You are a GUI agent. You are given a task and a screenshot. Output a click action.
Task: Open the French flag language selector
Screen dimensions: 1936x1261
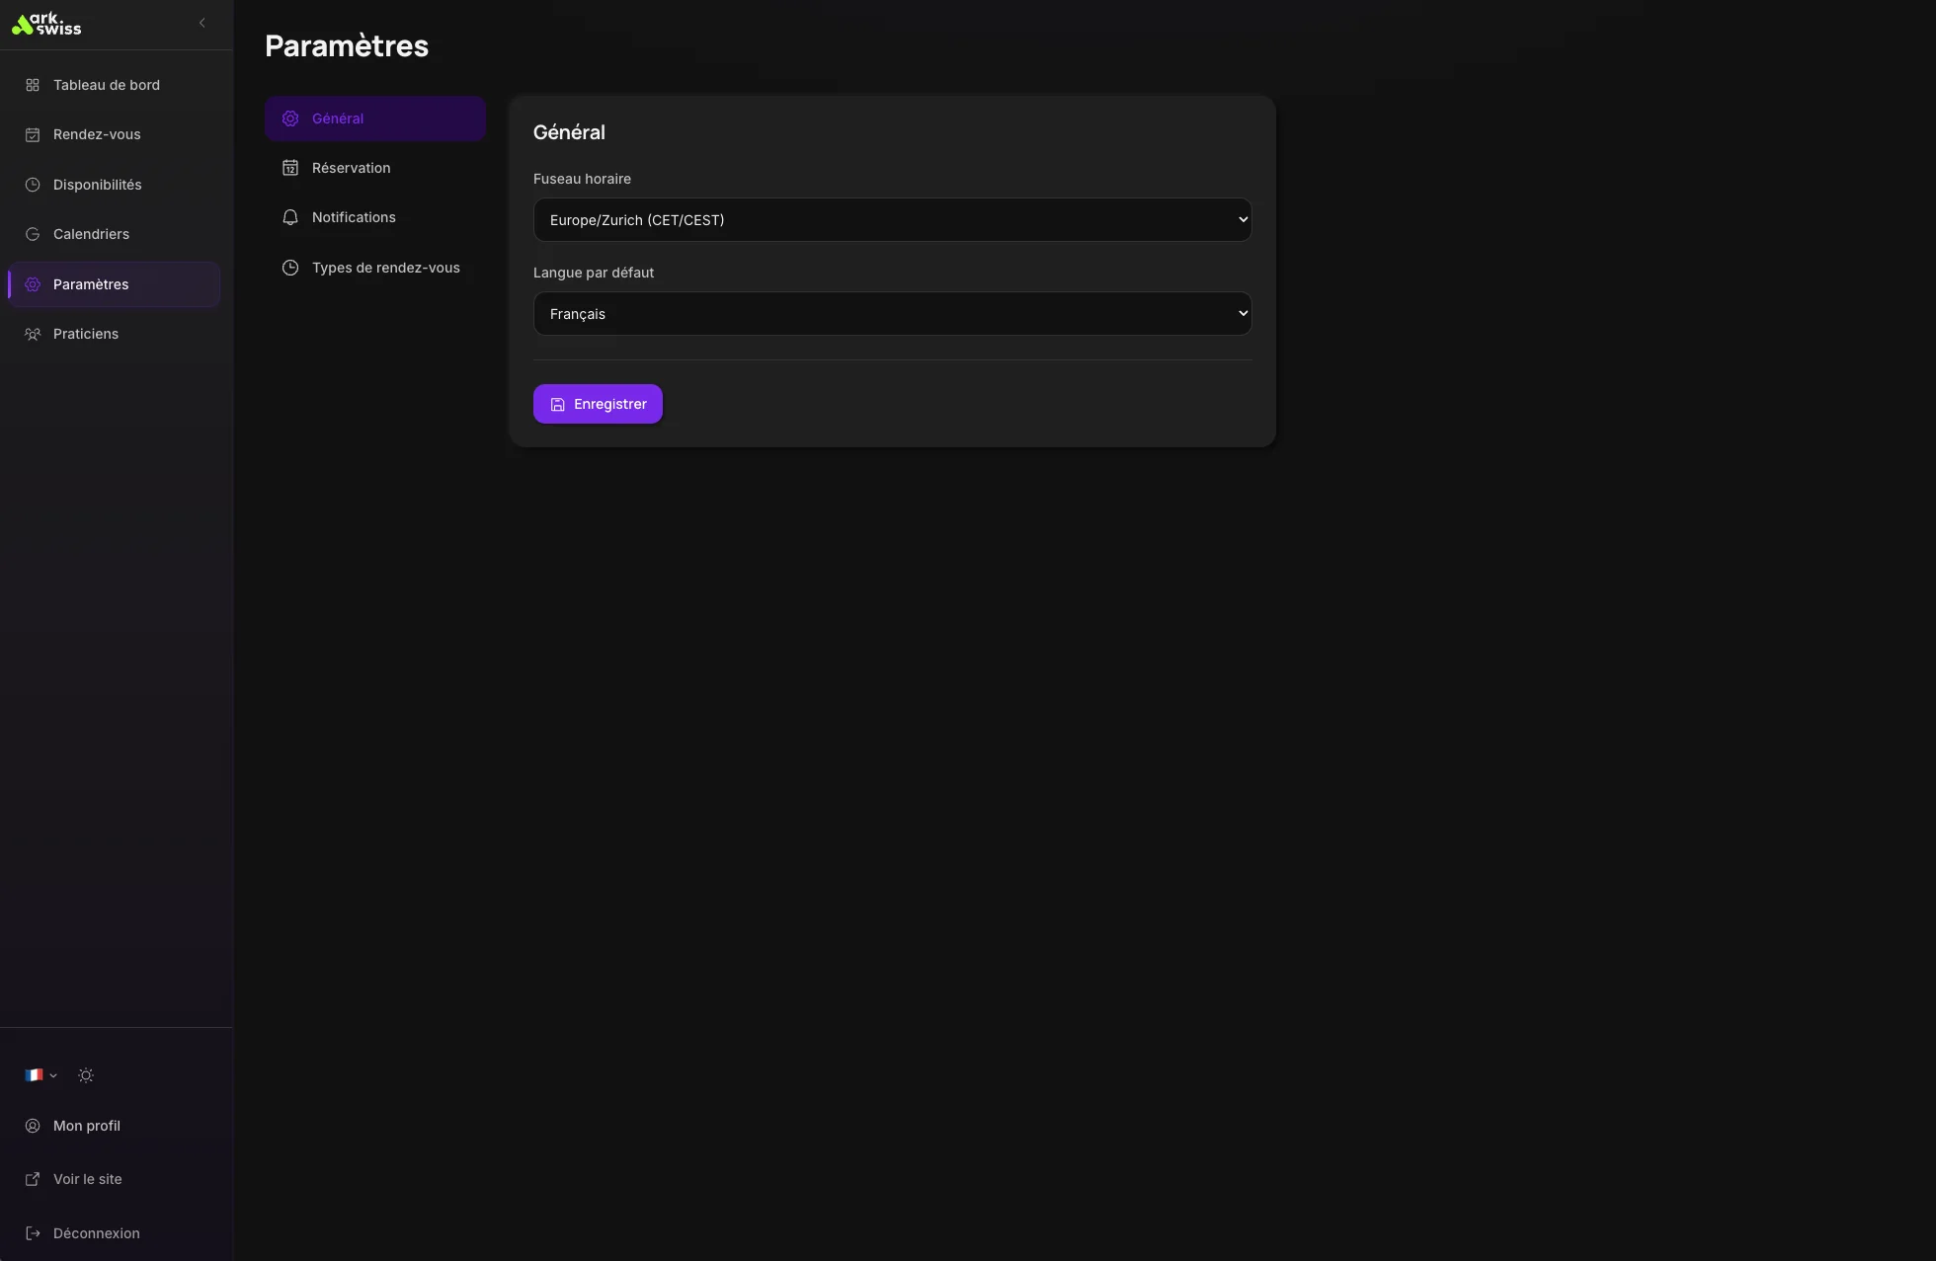(40, 1075)
